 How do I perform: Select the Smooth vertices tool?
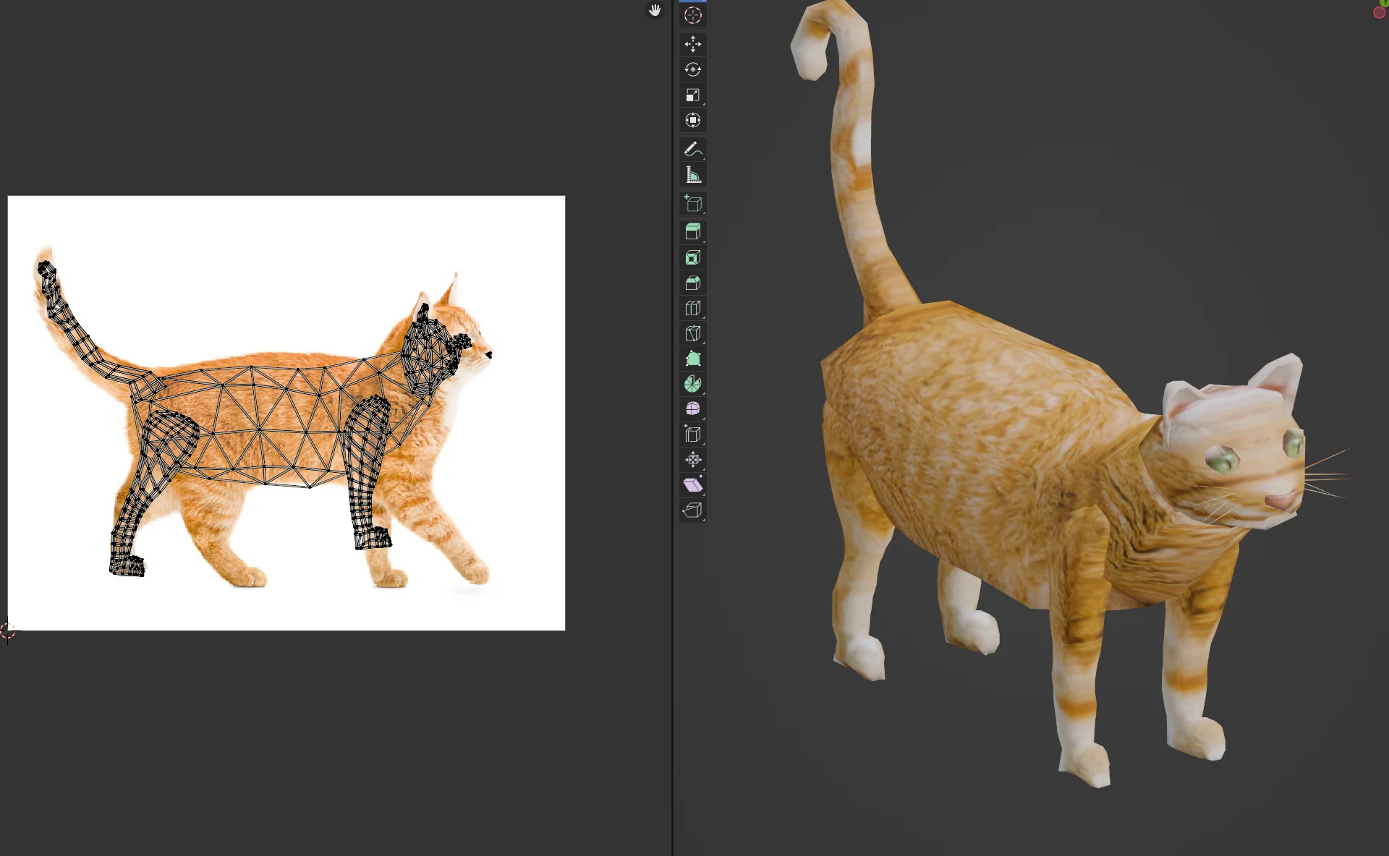click(692, 408)
